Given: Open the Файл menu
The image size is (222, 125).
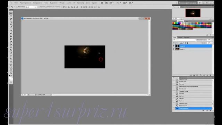Looking at the screenshot, I should (x=16, y=3).
